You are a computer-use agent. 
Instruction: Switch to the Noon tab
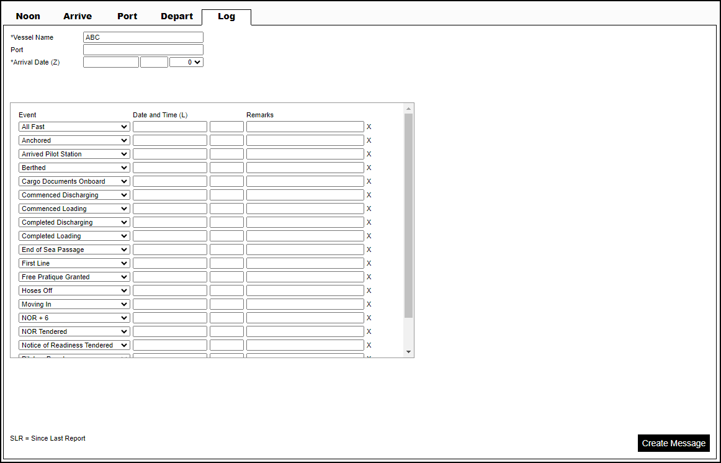pos(28,16)
